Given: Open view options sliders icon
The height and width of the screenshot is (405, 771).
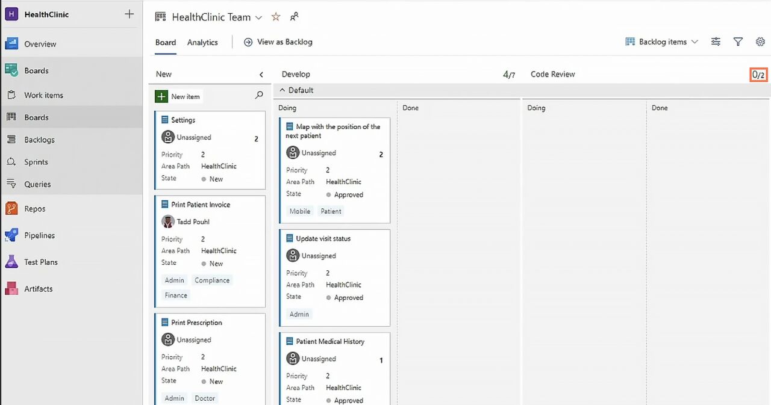Looking at the screenshot, I should (716, 42).
